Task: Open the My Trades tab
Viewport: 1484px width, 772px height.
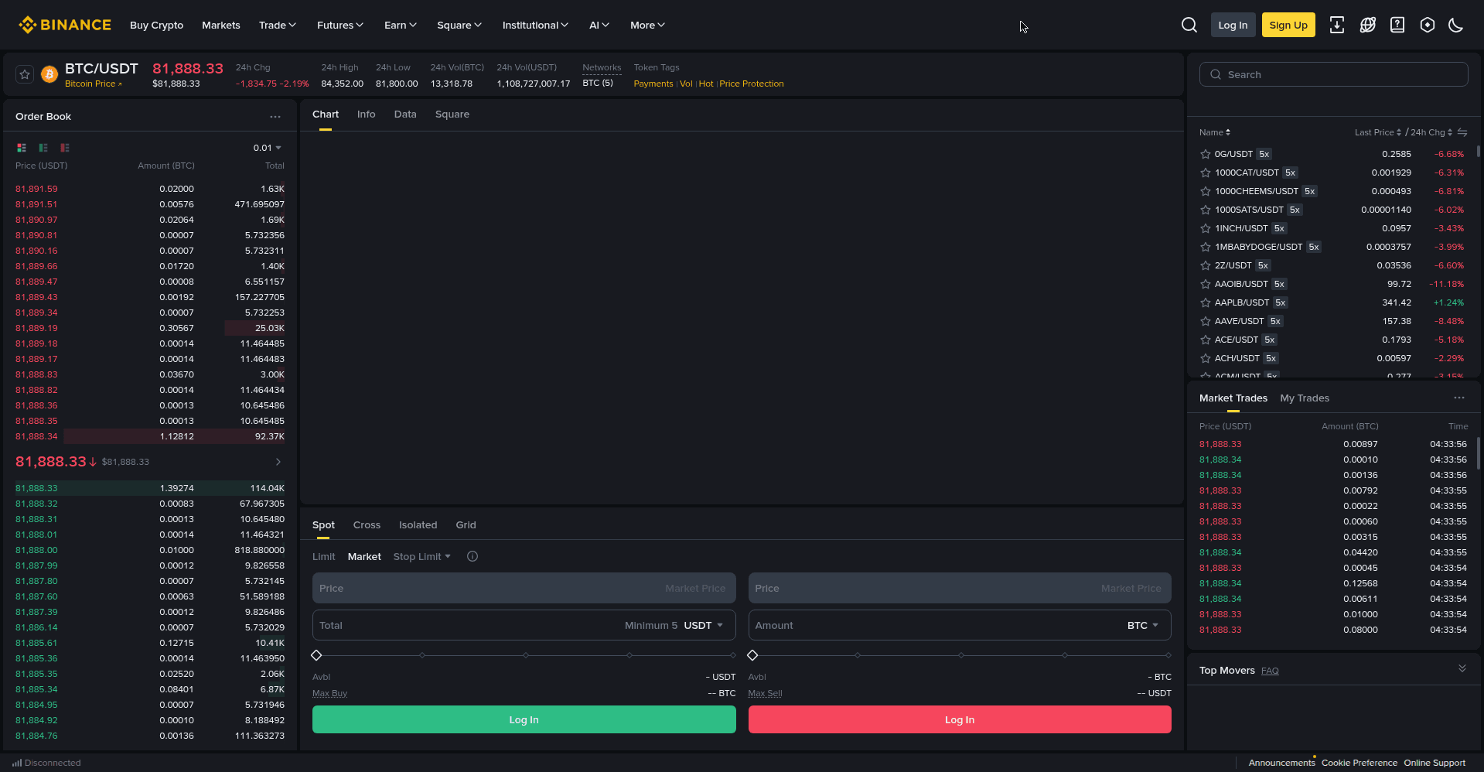Action: pyautogui.click(x=1305, y=398)
